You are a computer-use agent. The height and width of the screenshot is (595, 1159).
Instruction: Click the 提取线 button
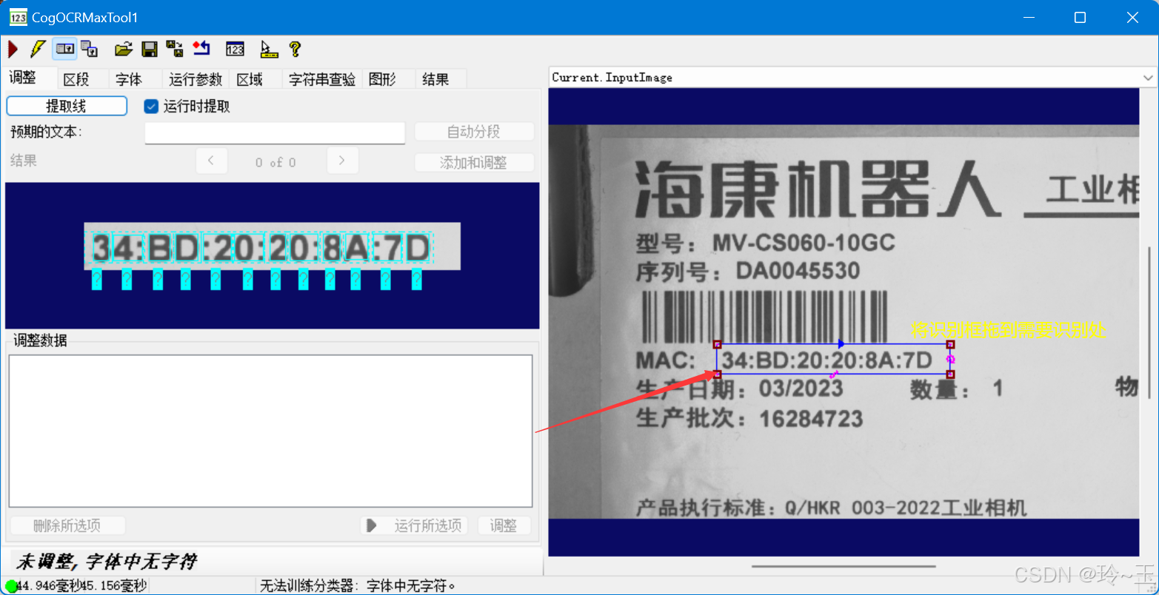coord(67,106)
